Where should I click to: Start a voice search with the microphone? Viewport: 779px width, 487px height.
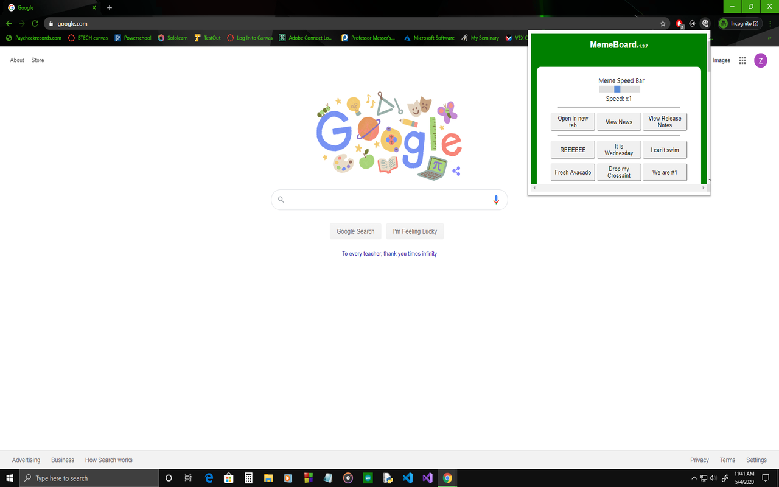click(496, 200)
